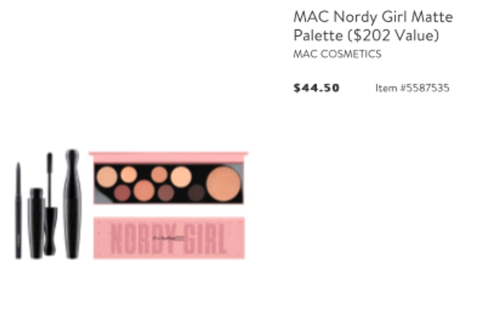The height and width of the screenshot is (313, 484).
Task: Click the "($202 Value)" text in title
Action: 393,35
